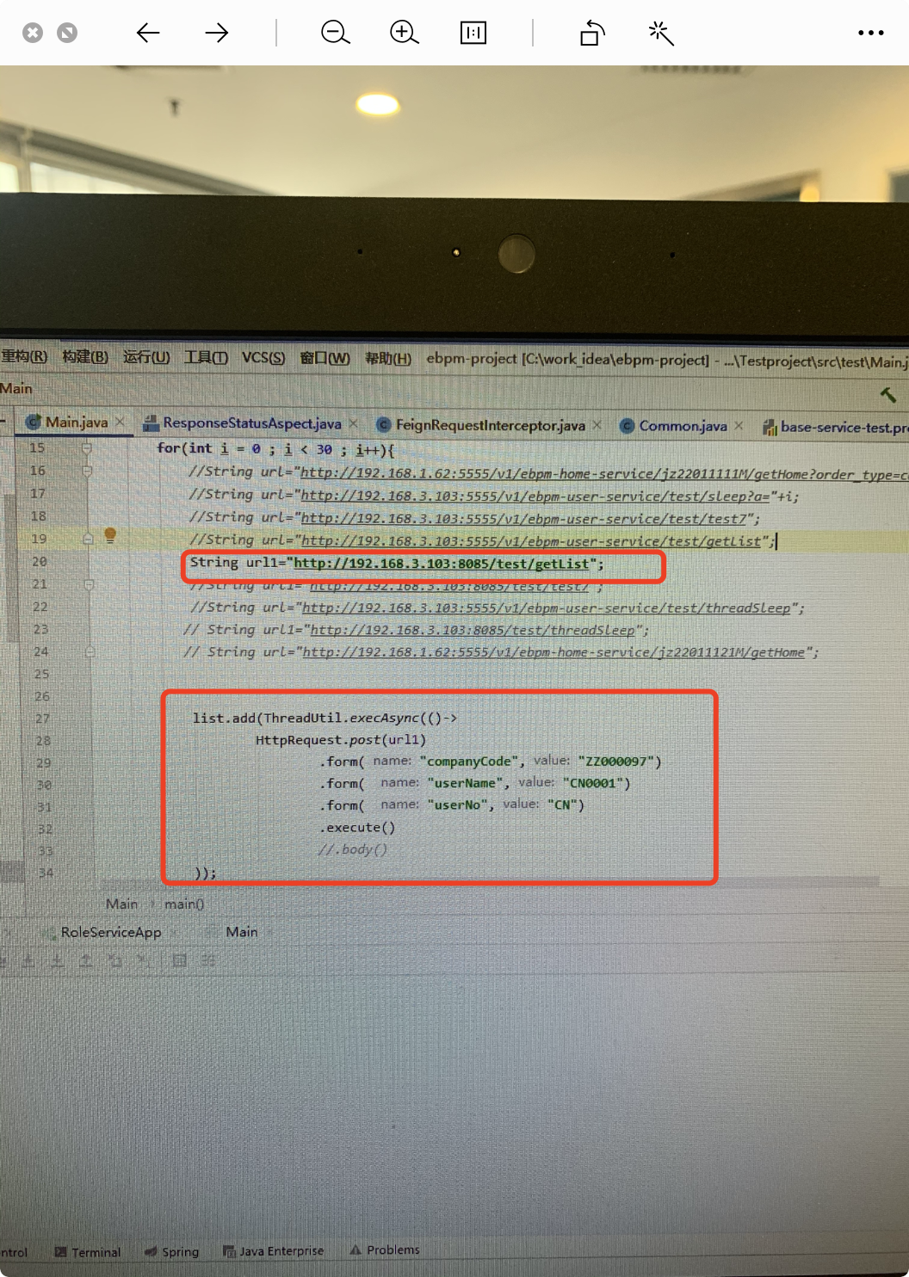The image size is (909, 1277).
Task: Close the FeignRequestInterceptor.java tab
Action: tap(597, 424)
